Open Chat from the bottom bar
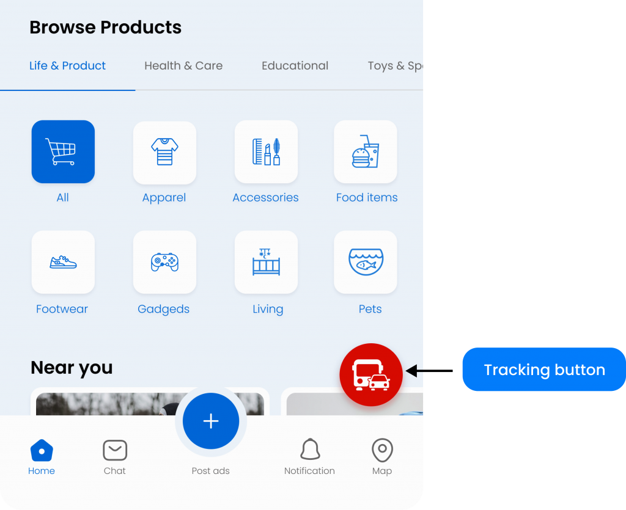 point(114,457)
